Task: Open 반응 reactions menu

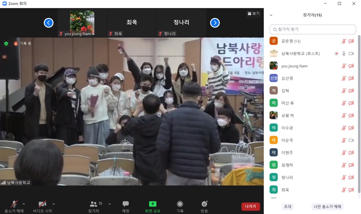Action: click(204, 206)
